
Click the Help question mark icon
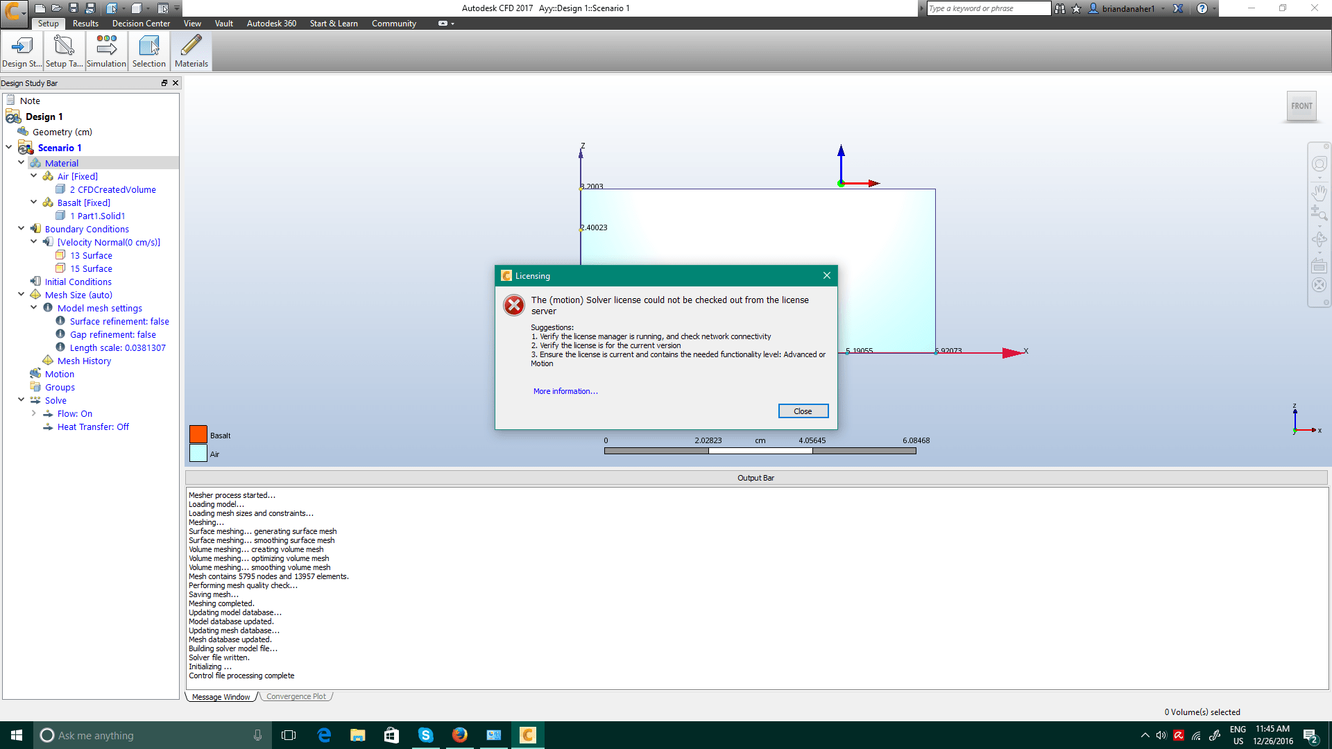pyautogui.click(x=1202, y=8)
